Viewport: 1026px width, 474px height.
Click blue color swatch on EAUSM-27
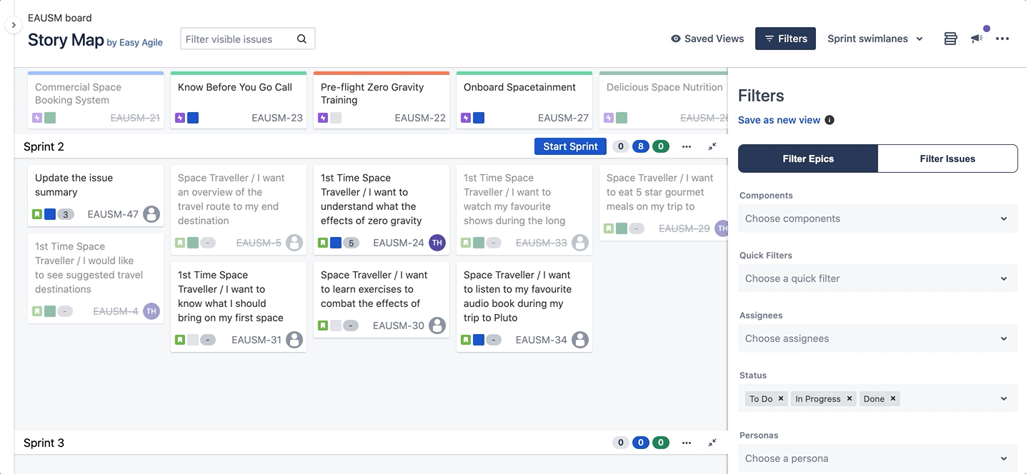point(479,118)
